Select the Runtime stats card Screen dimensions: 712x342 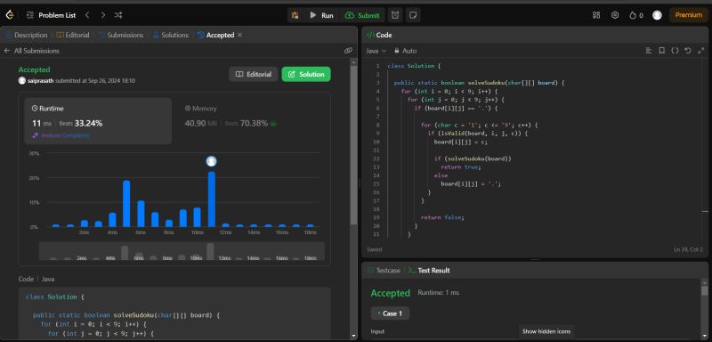click(x=98, y=121)
